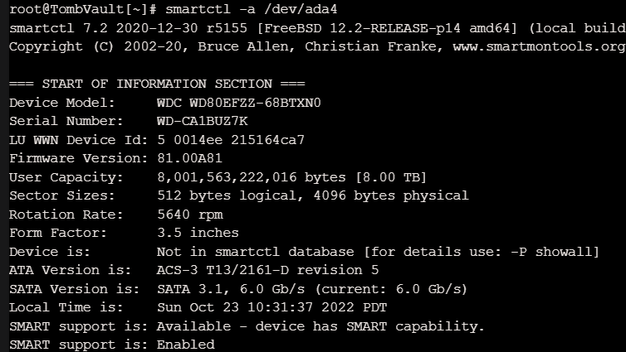
Task: Click the SATA 3.1, 6.0 Gb/s value
Action: tap(230, 289)
